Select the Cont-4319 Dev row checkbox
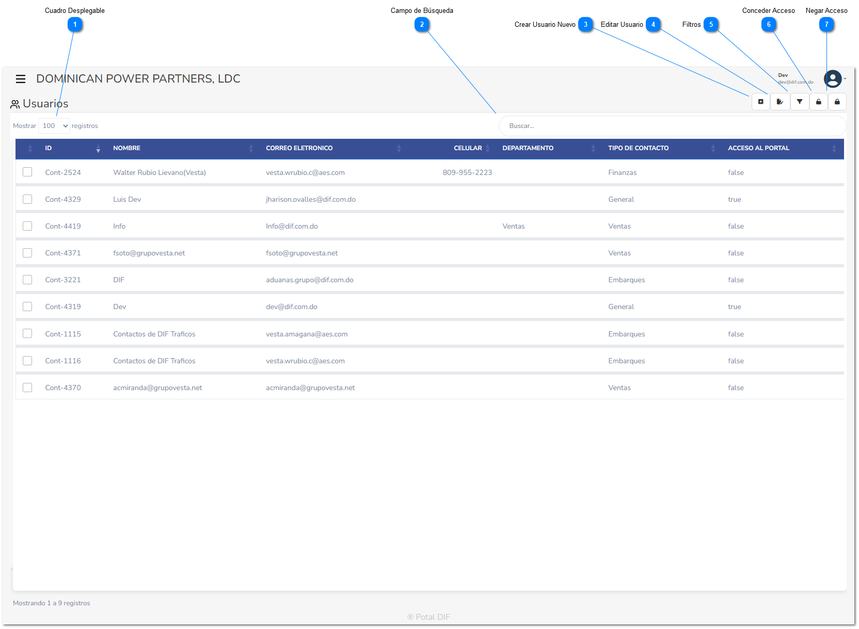 (27, 307)
